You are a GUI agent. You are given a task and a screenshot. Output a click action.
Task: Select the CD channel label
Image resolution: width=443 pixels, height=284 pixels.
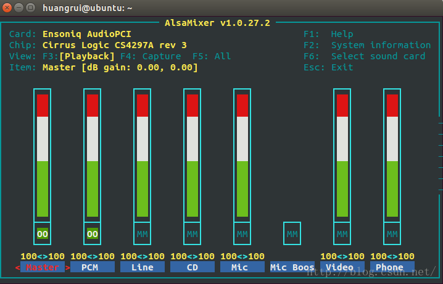[x=193, y=267]
